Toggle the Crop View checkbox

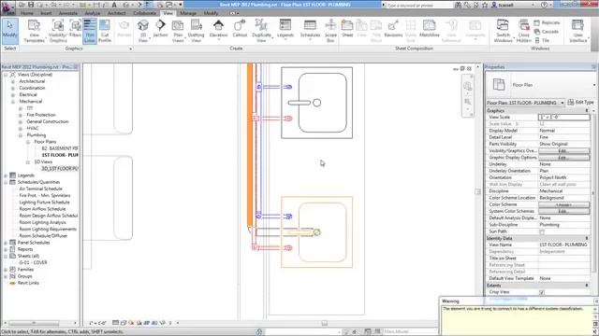click(542, 292)
